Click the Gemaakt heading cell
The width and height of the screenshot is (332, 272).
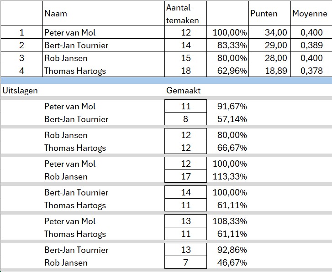tap(185, 90)
